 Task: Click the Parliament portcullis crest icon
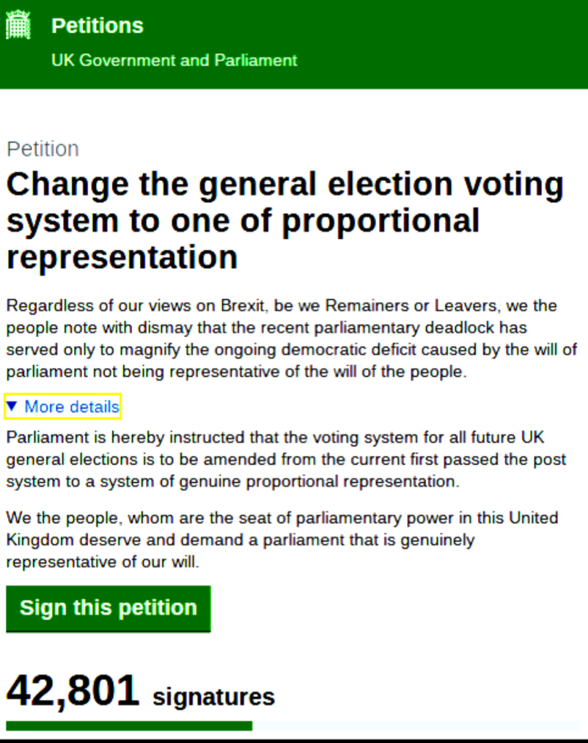click(17, 25)
